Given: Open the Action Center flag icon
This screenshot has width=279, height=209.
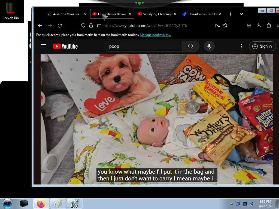Looking at the screenshot, I should pos(238,204).
